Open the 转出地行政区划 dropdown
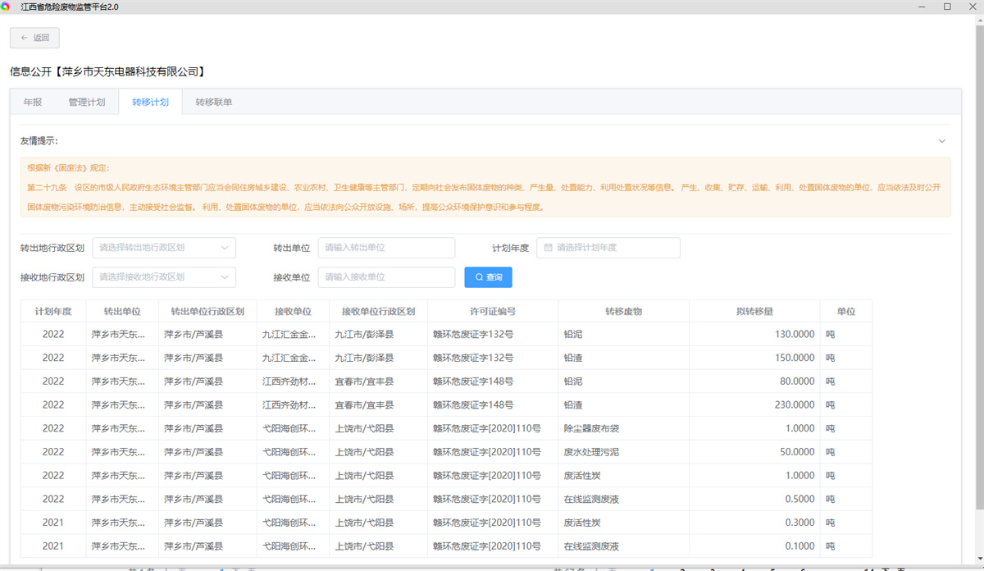The image size is (984, 571). 164,248
